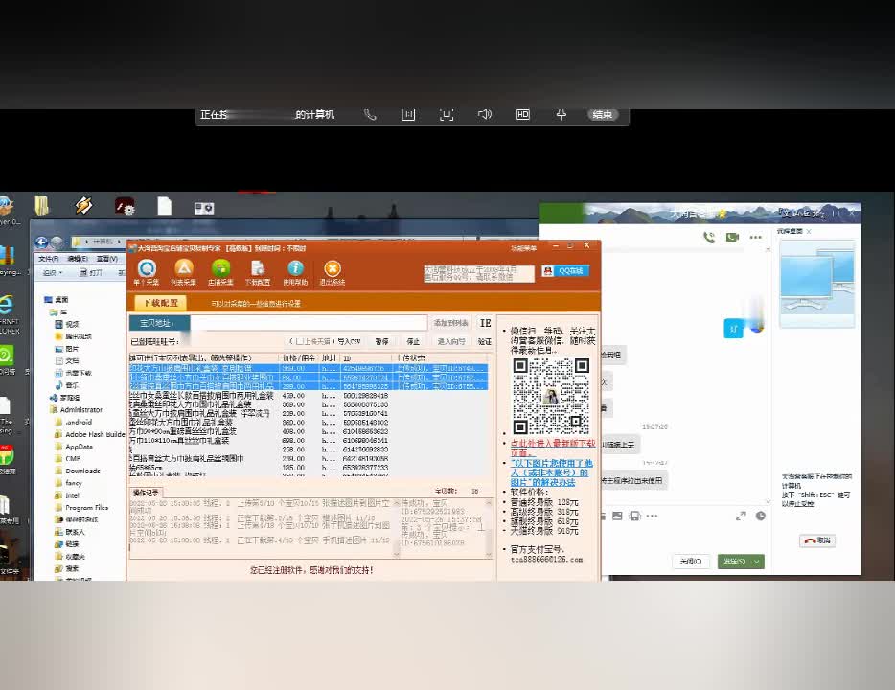Viewport: 895px width, 690px height.
Task: Click the 导入CSV button
Action: 349,341
